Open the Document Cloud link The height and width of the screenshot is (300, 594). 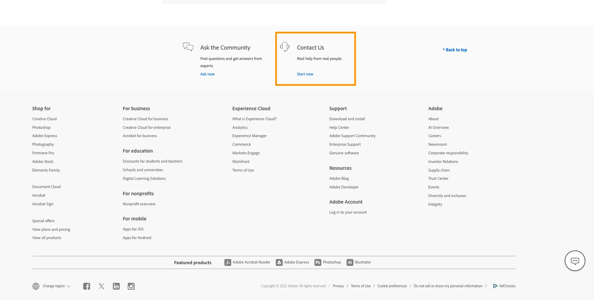tap(47, 187)
